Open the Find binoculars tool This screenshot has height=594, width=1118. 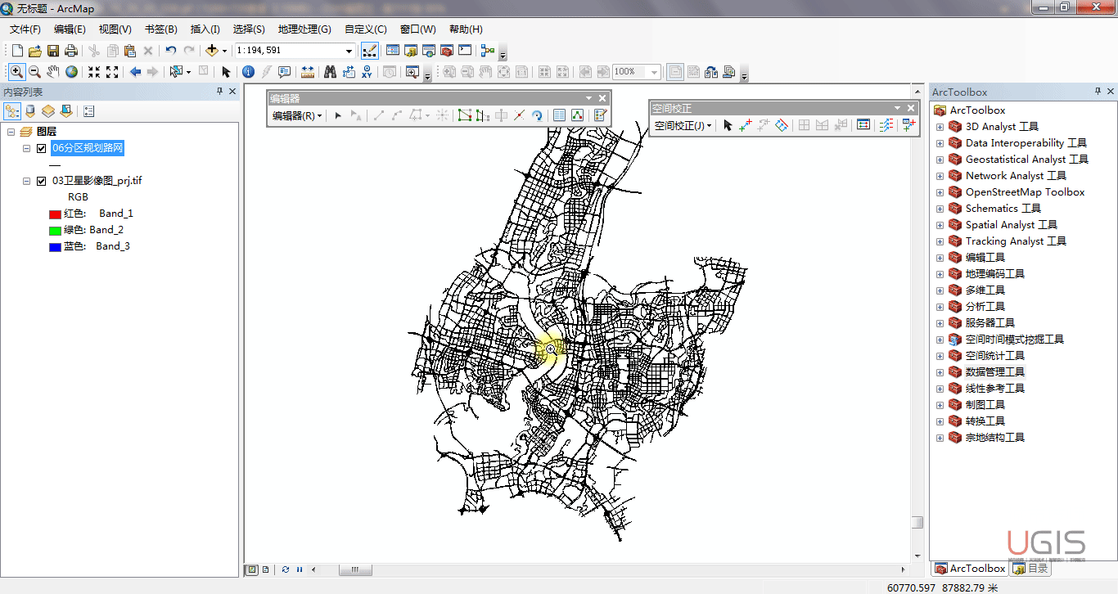[330, 72]
